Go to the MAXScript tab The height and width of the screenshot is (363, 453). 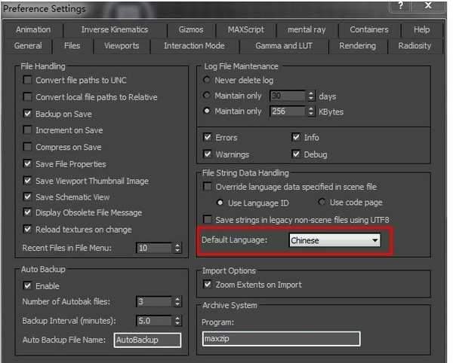point(245,30)
